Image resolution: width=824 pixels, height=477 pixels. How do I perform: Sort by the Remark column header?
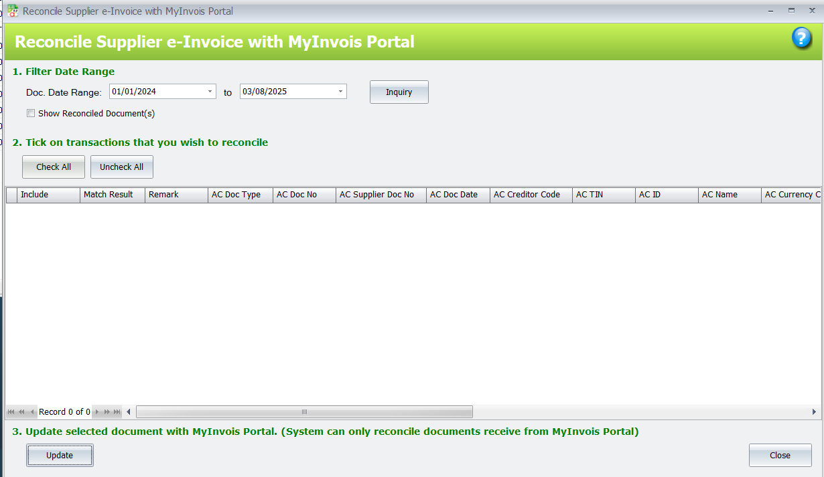point(177,195)
